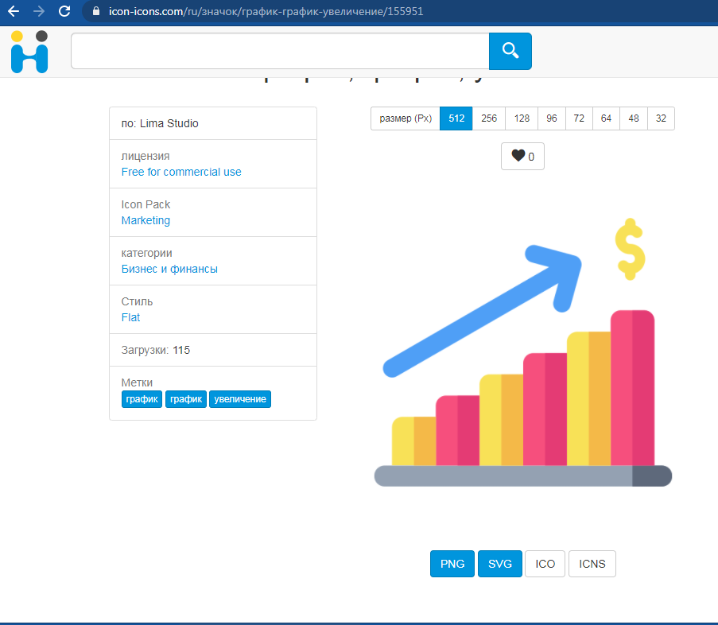Download the icon as SVG
This screenshot has height=625, width=718.
coord(500,564)
